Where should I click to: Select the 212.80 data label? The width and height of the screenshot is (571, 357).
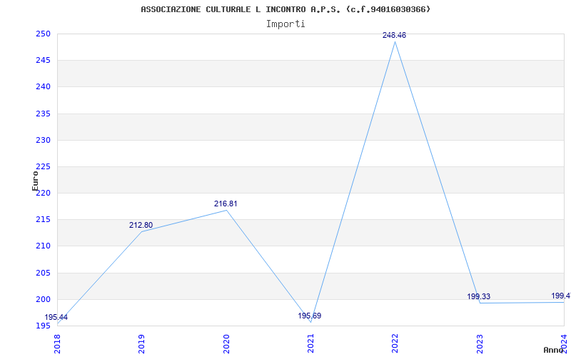point(141,225)
